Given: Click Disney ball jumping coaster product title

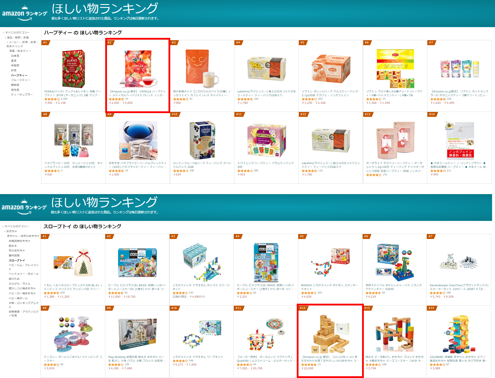Looking at the screenshot, I should (73, 359).
